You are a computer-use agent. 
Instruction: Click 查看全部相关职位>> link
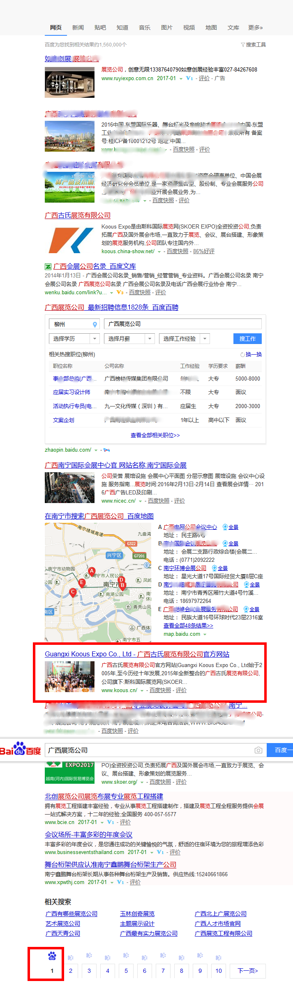155,435
